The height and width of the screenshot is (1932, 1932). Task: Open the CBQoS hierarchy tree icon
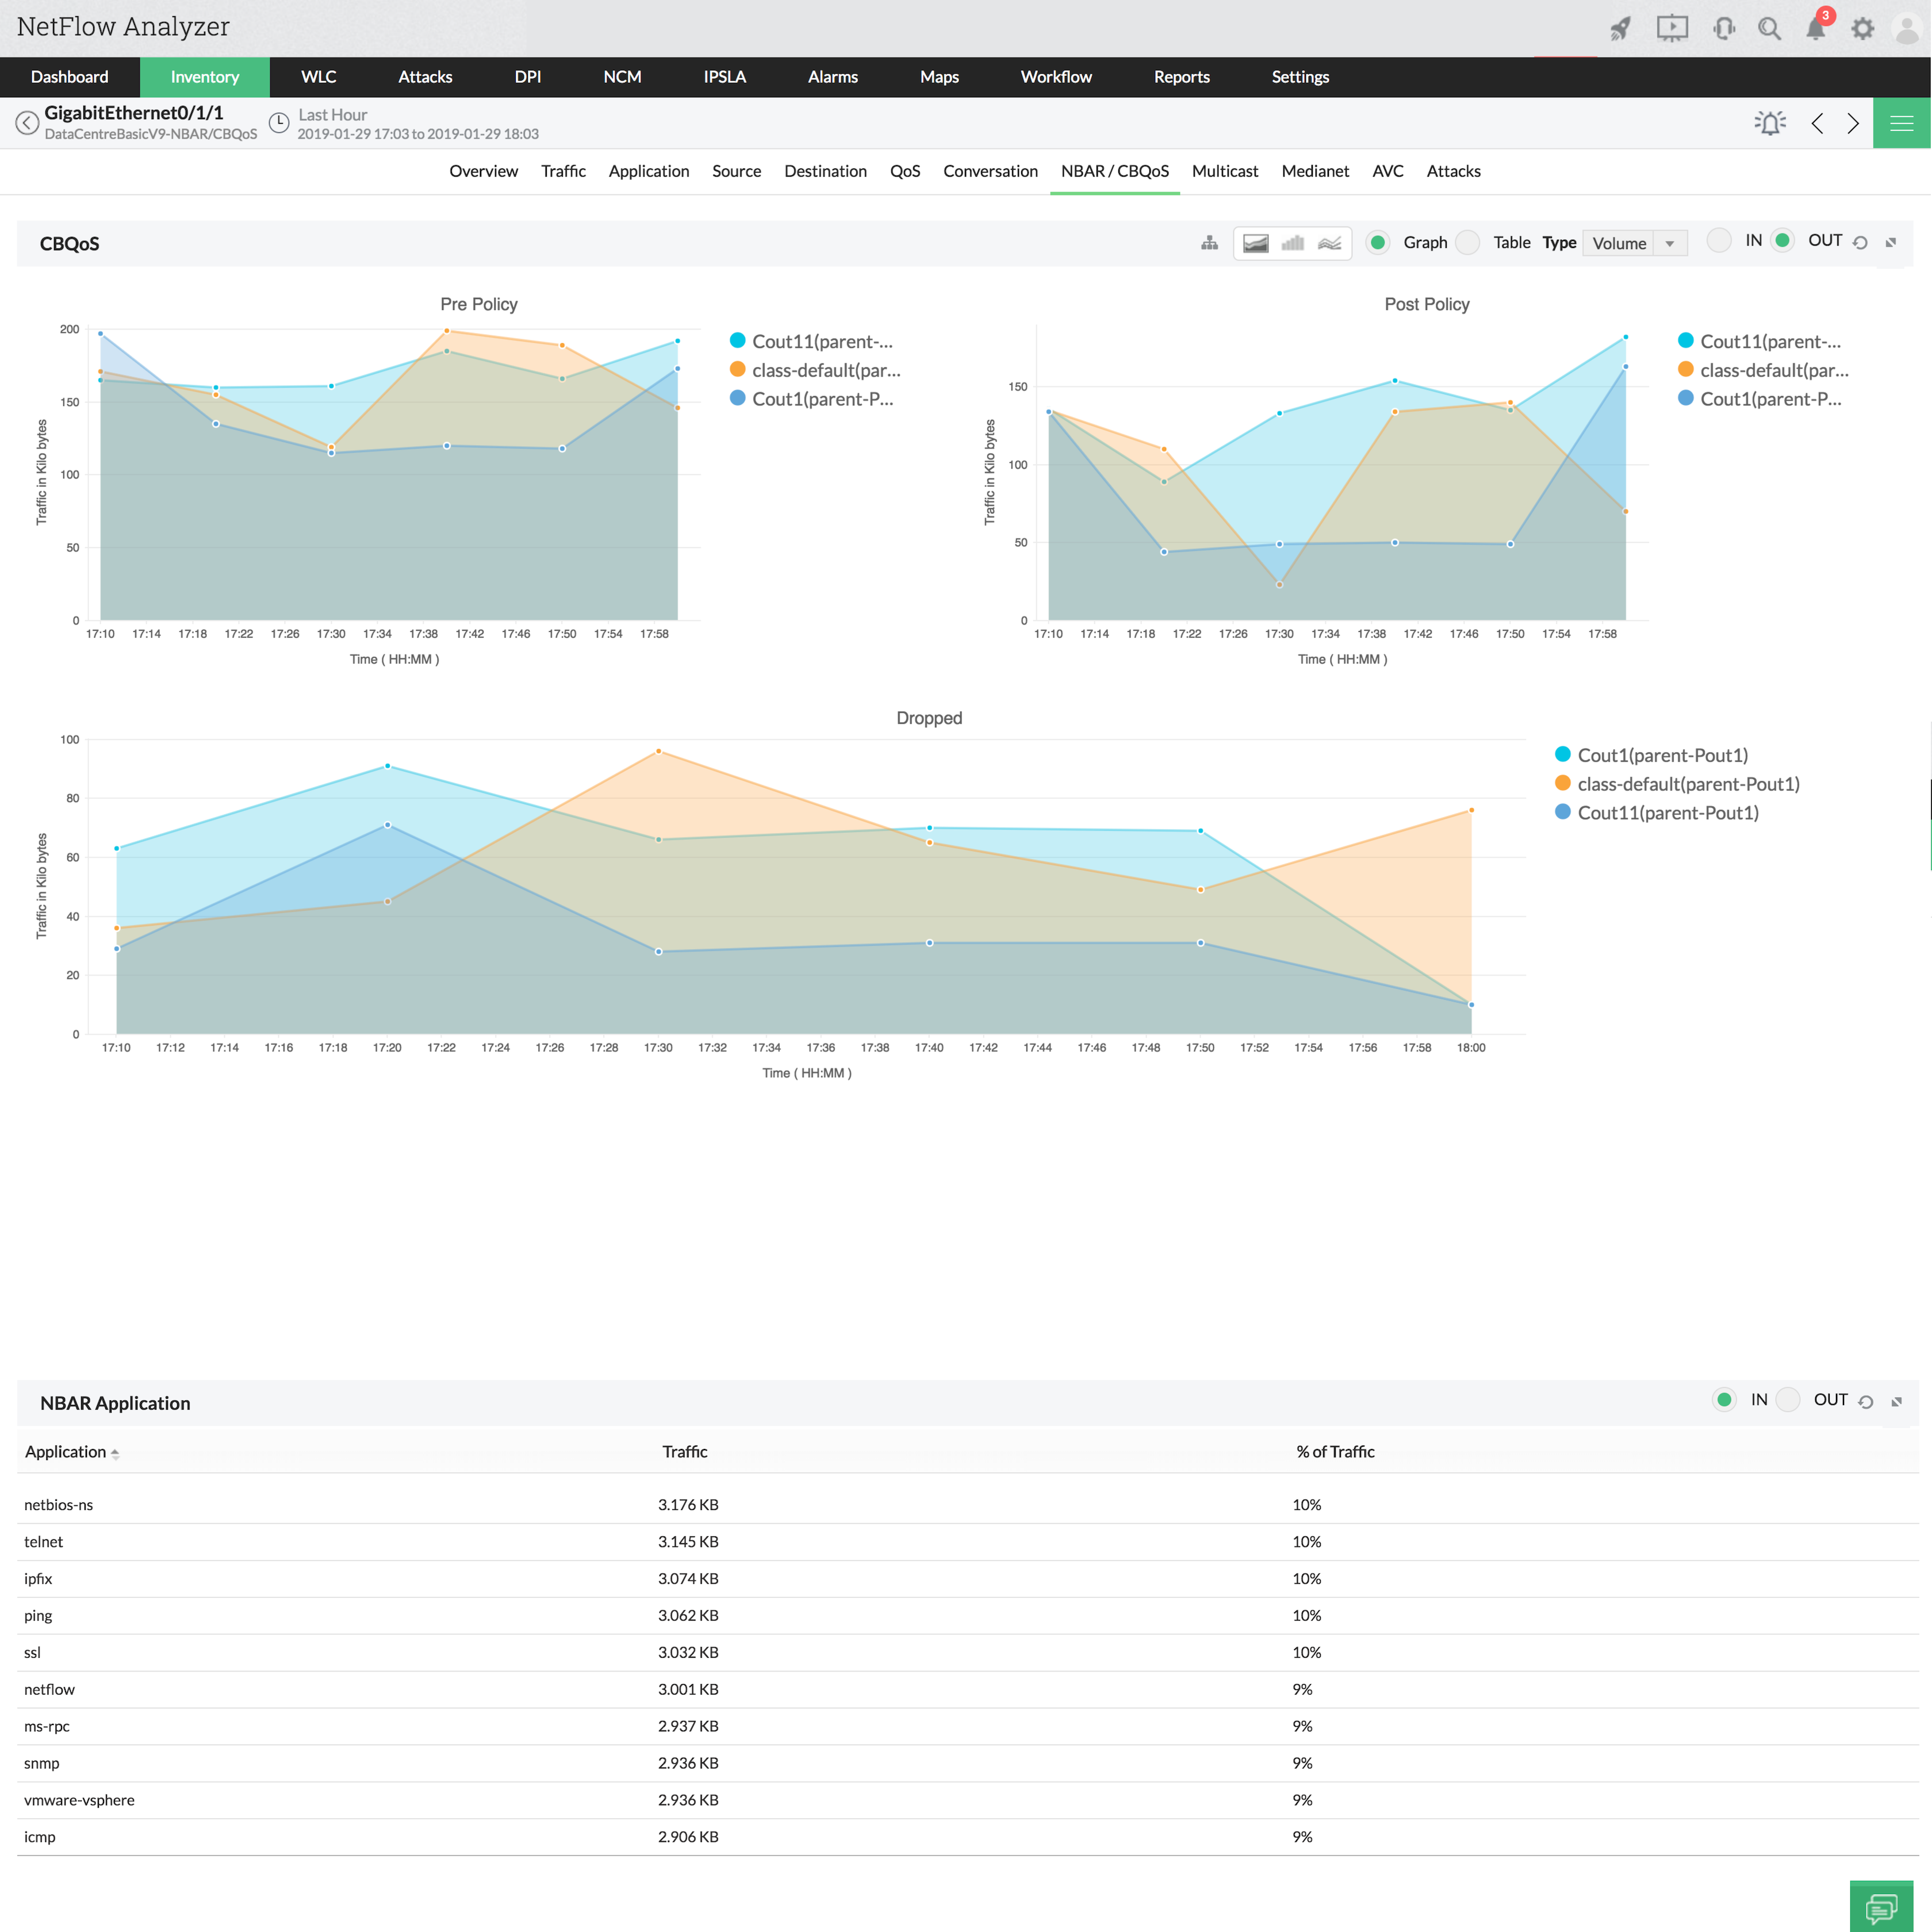point(1209,243)
